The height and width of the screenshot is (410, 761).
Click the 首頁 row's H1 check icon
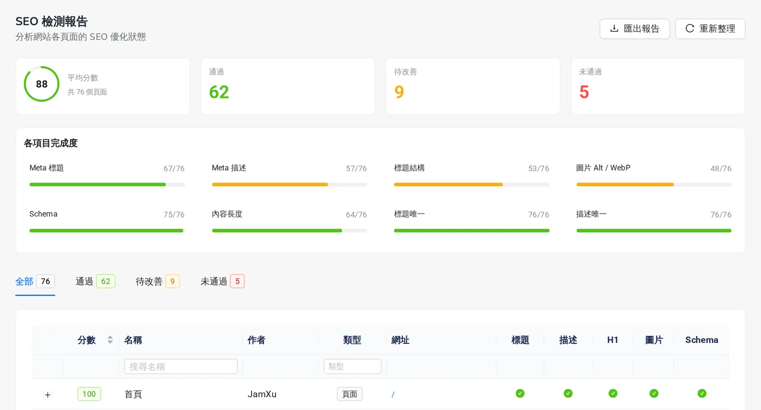coord(613,393)
